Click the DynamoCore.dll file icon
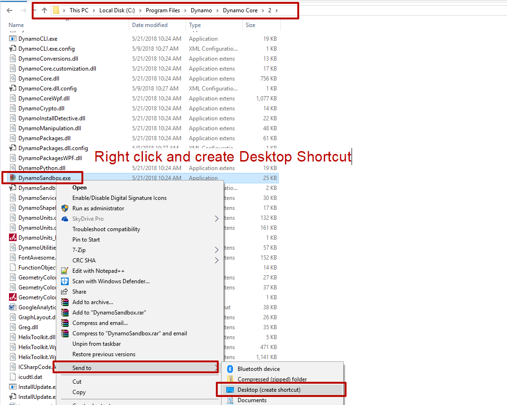Viewport: 507px width, 405px height. click(13, 78)
